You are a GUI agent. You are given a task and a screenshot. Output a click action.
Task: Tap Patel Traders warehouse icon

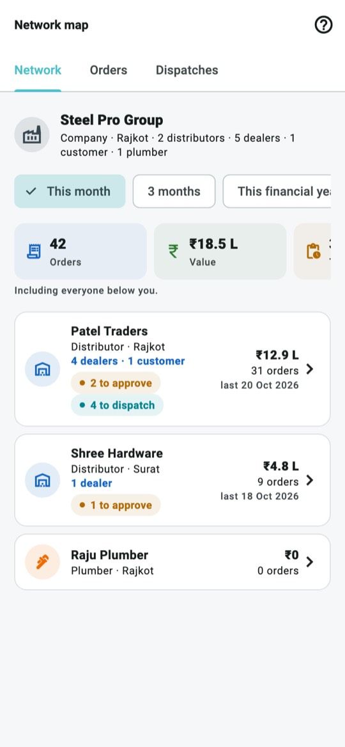pos(42,369)
